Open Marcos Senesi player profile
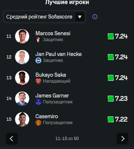Viewport: 134px width, 149px height. pos(53,33)
